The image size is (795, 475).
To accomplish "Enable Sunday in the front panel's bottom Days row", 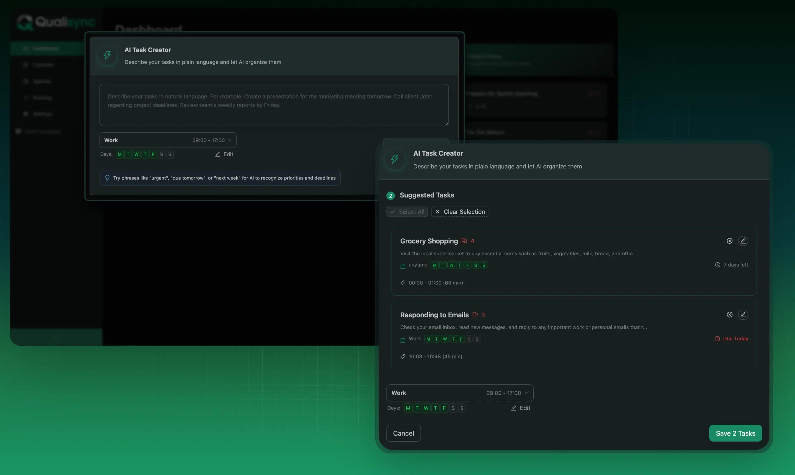I will point(462,408).
